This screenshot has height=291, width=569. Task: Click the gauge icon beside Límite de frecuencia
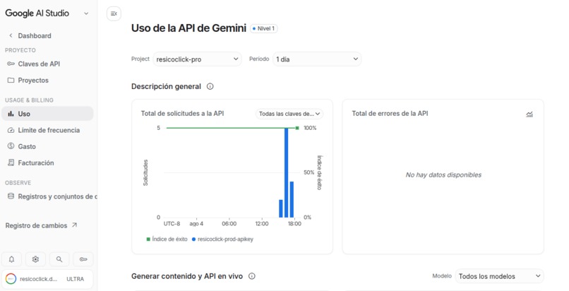pos(11,130)
